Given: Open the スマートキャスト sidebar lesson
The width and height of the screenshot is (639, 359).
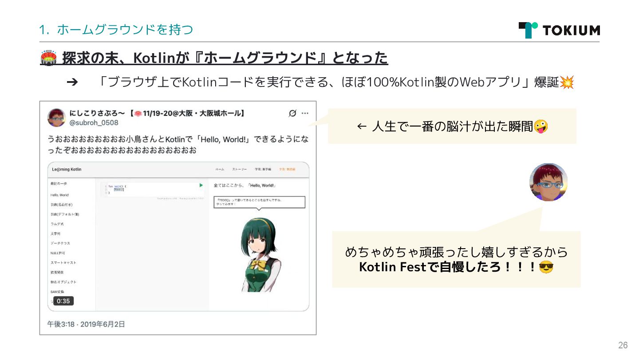Looking at the screenshot, I should (x=63, y=263).
